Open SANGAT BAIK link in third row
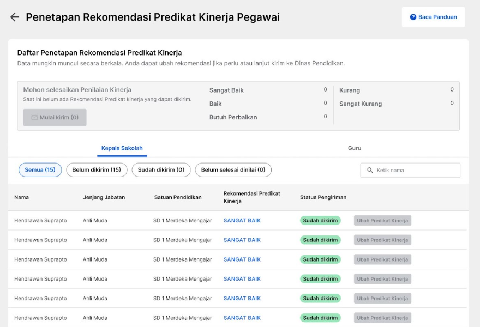This screenshot has height=327, width=480. point(242,259)
